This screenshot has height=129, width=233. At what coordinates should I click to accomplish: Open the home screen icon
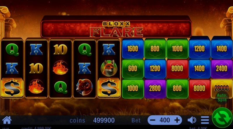pos(7,120)
